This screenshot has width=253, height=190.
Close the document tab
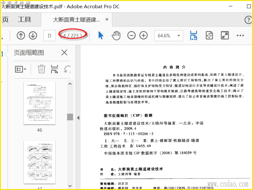coord(107,19)
